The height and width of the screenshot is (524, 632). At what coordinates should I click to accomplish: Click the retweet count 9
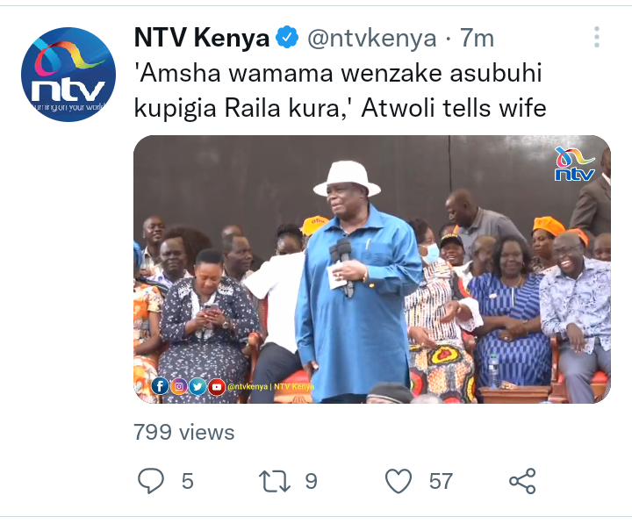point(311,481)
